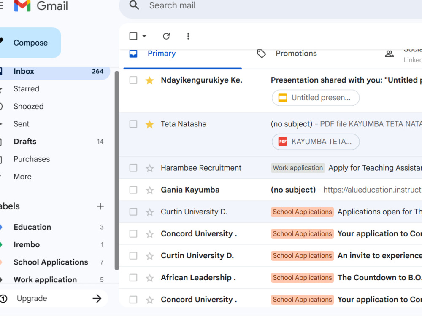Click Work application tag on Harambee email
Image resolution: width=422 pixels, height=316 pixels.
click(298, 168)
